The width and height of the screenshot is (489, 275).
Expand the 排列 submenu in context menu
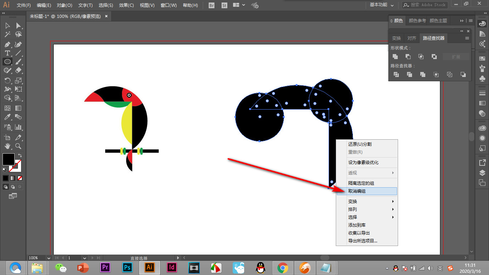tap(367, 209)
